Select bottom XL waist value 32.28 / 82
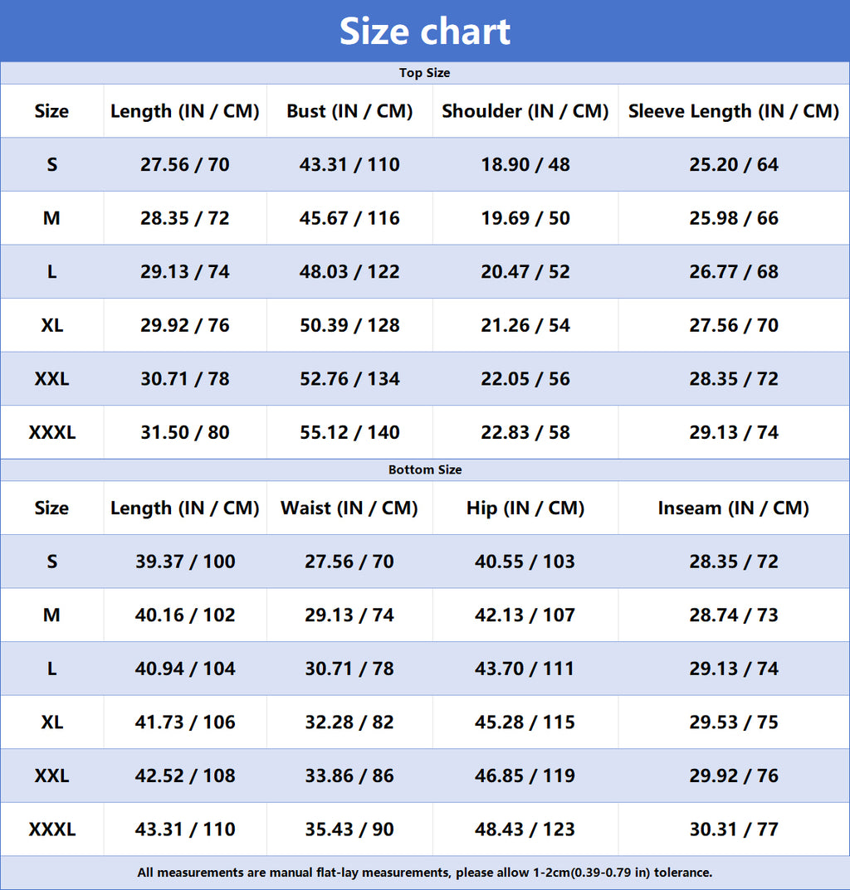850x890 pixels. pyautogui.click(x=349, y=722)
